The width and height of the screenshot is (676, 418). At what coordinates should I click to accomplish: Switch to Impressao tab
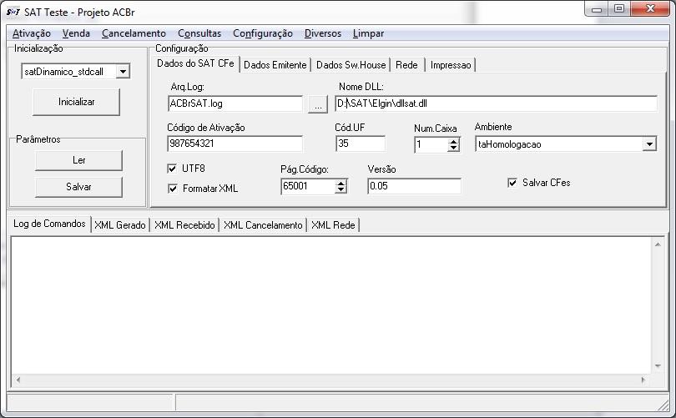click(x=451, y=65)
